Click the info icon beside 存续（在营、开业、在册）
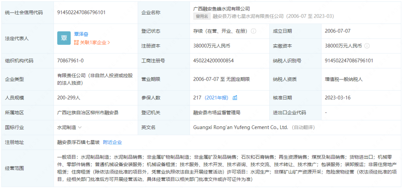Screen dimensions: 403x188 [253, 31]
